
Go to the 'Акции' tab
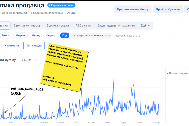pos(71,13)
